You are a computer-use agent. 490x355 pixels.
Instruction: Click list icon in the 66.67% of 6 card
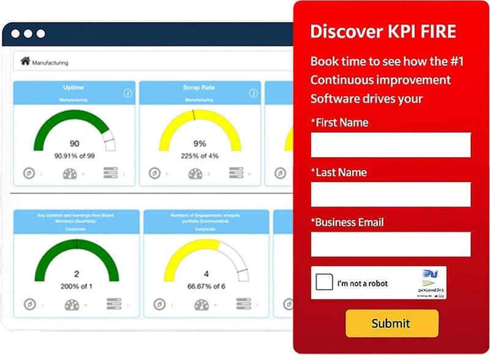(x=244, y=304)
